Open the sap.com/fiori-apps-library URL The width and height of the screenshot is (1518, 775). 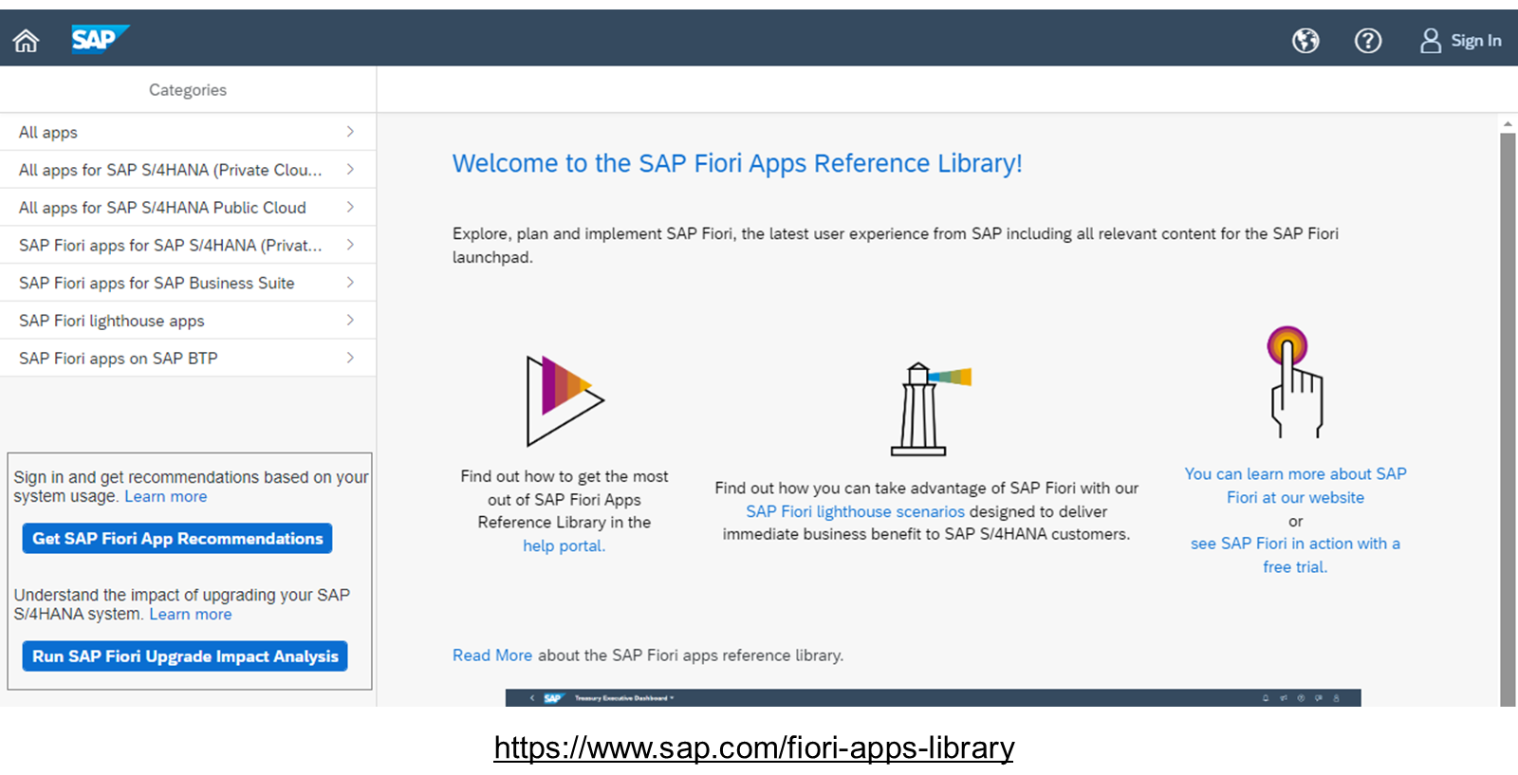pyautogui.click(x=754, y=747)
